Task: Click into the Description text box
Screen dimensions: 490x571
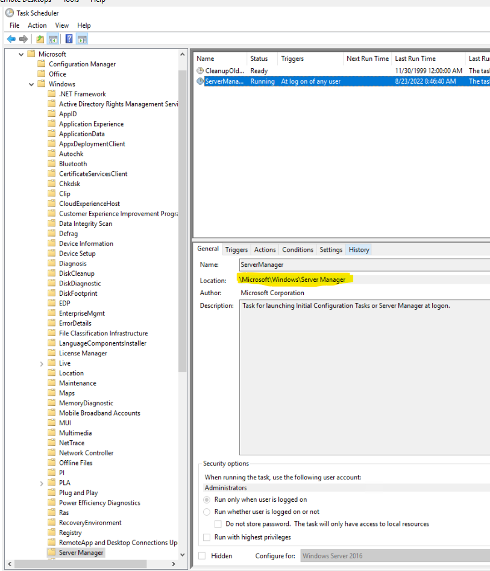Action: 364,377
